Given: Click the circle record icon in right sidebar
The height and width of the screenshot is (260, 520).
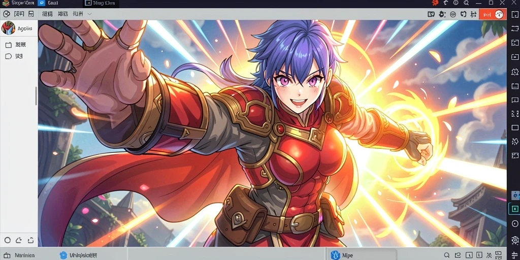Looking at the screenshot, I should click(515, 223).
